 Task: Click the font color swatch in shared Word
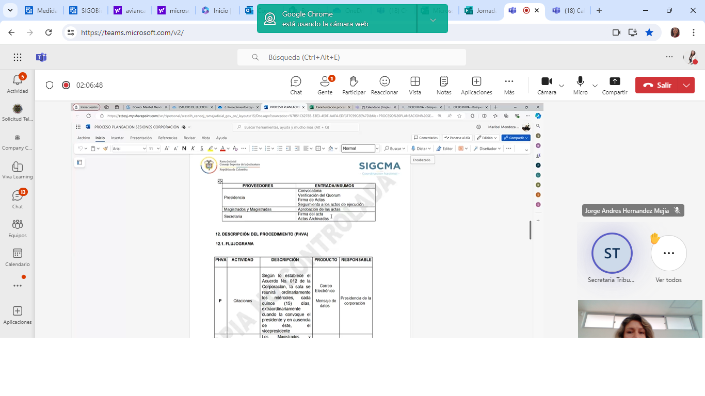[222, 148]
